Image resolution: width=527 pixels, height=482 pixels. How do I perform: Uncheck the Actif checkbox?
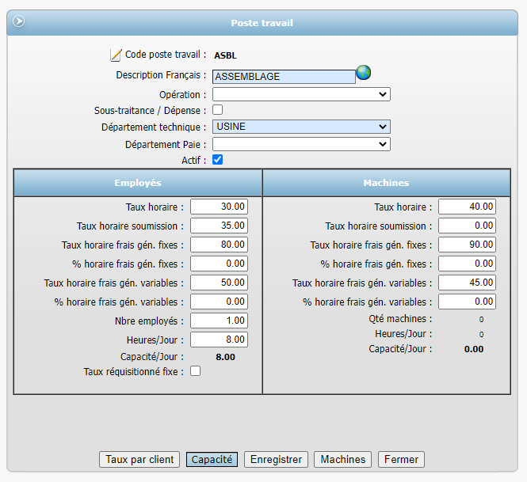coord(218,159)
